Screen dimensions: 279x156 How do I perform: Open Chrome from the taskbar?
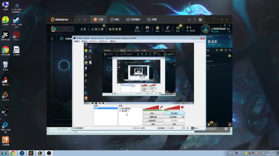tap(13, 153)
